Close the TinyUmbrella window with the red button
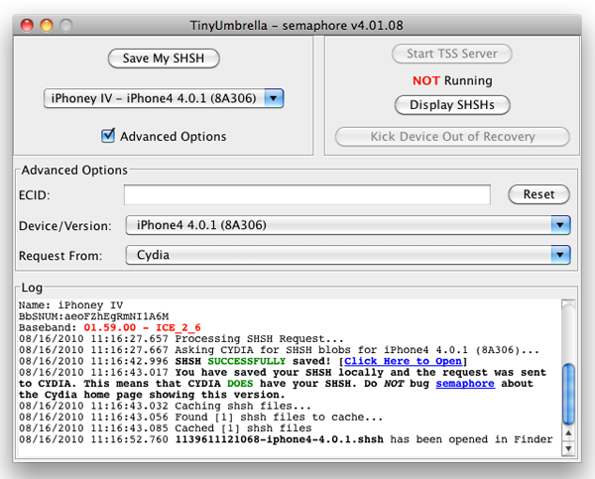Viewport: 595px width, 479px height. coord(27,26)
